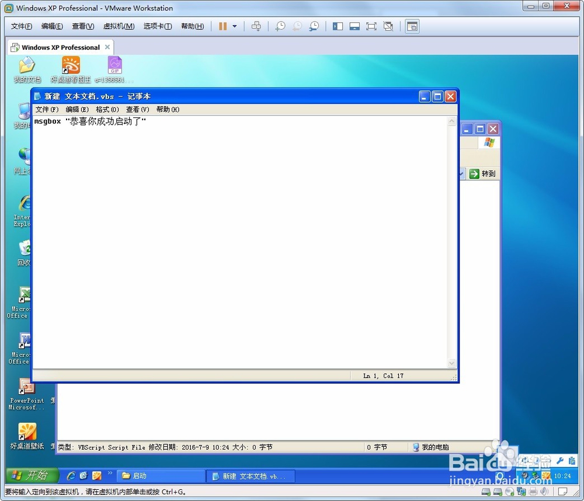Image resolution: width=584 pixels, height=501 pixels.
Task: Click the 转到 go button in Explorer window
Action: click(x=483, y=173)
